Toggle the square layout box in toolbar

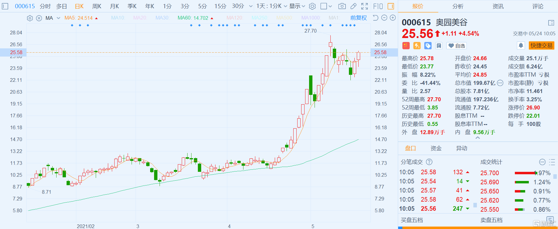tap(324, 6)
